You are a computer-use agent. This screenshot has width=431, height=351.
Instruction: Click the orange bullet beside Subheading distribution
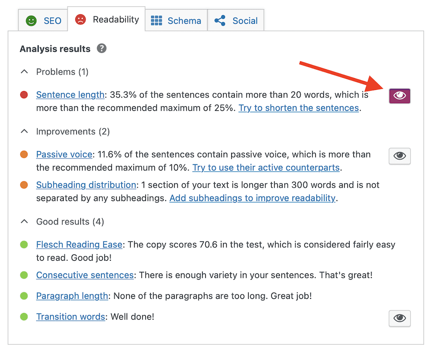pos(24,185)
